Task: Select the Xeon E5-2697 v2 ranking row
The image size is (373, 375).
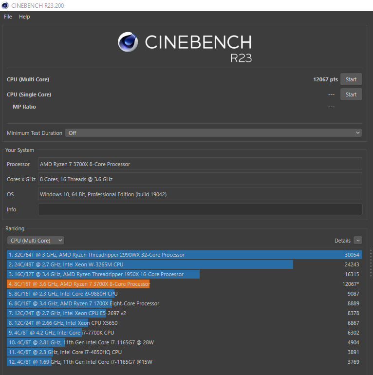Action: [x=185, y=313]
